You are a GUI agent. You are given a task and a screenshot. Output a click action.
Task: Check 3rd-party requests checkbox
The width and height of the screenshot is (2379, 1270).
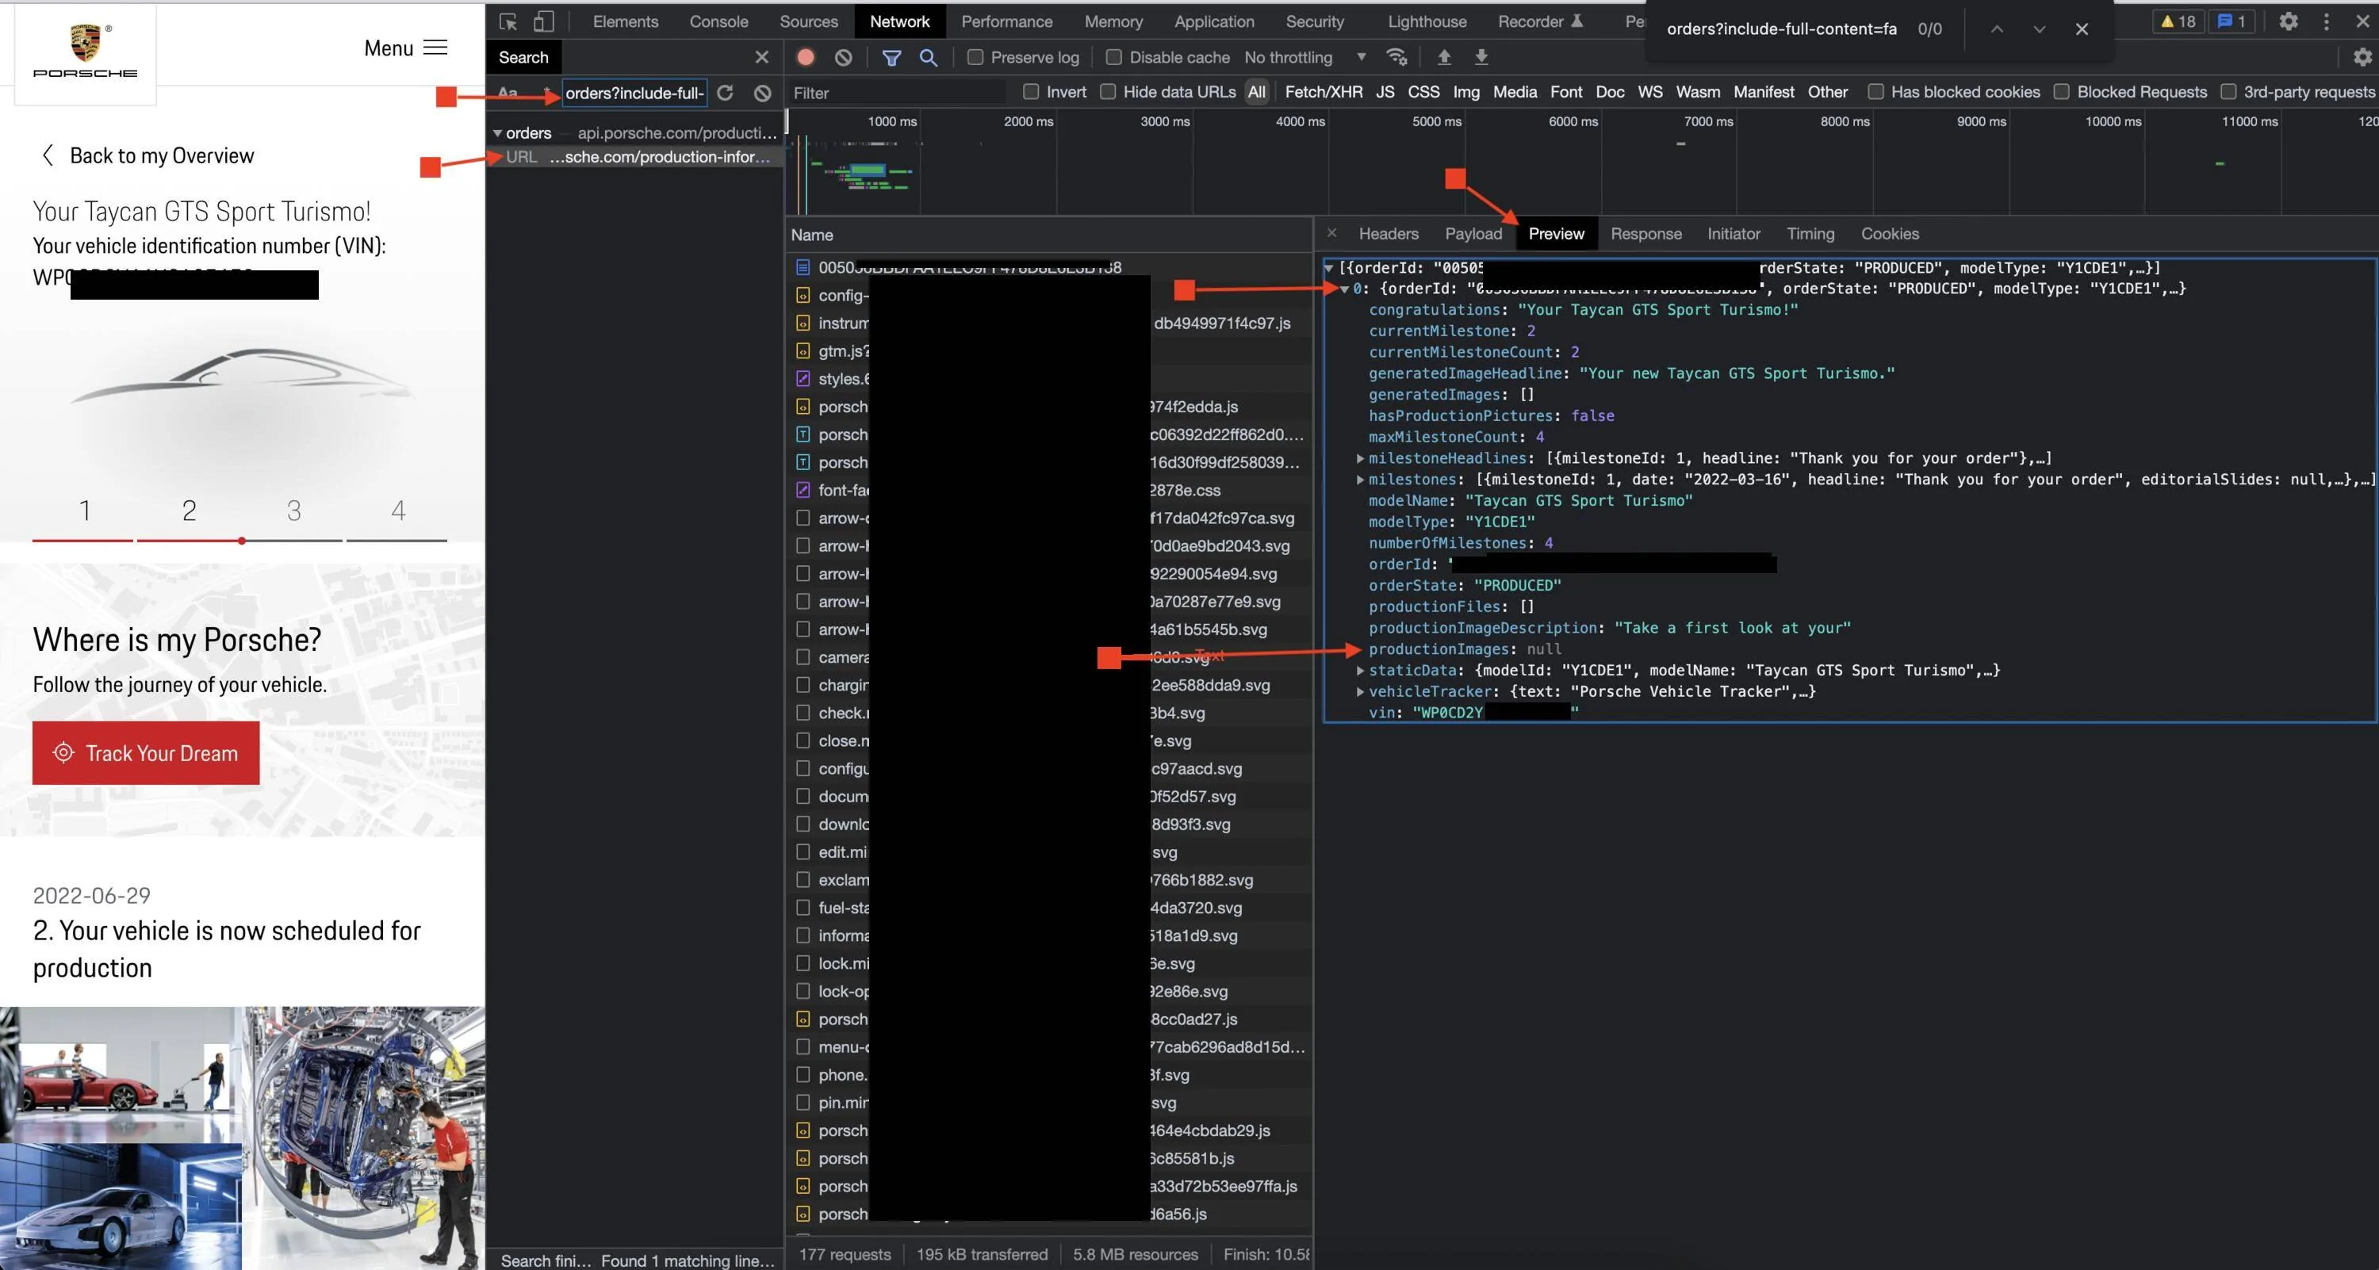(x=2228, y=91)
